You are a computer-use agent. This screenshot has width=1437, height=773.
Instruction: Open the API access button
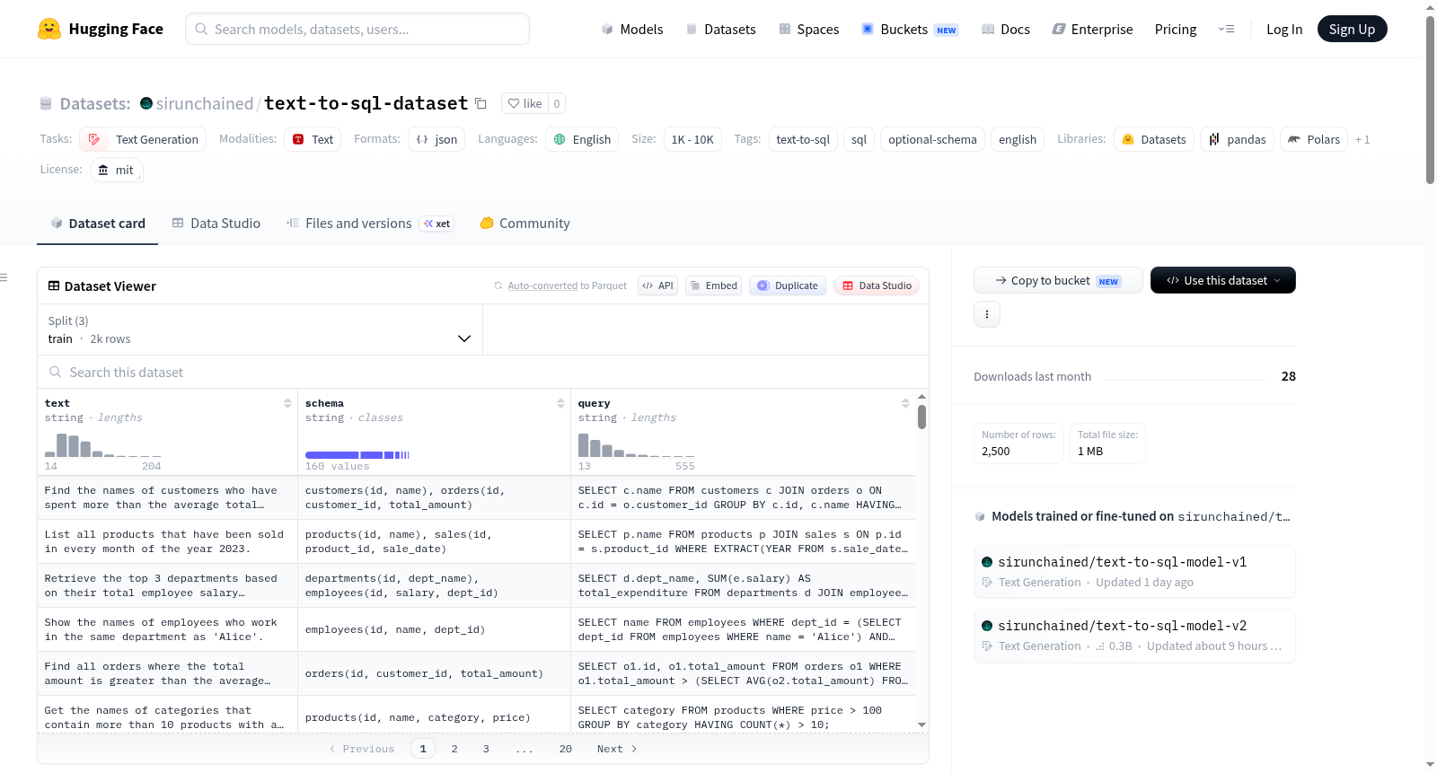[657, 285]
